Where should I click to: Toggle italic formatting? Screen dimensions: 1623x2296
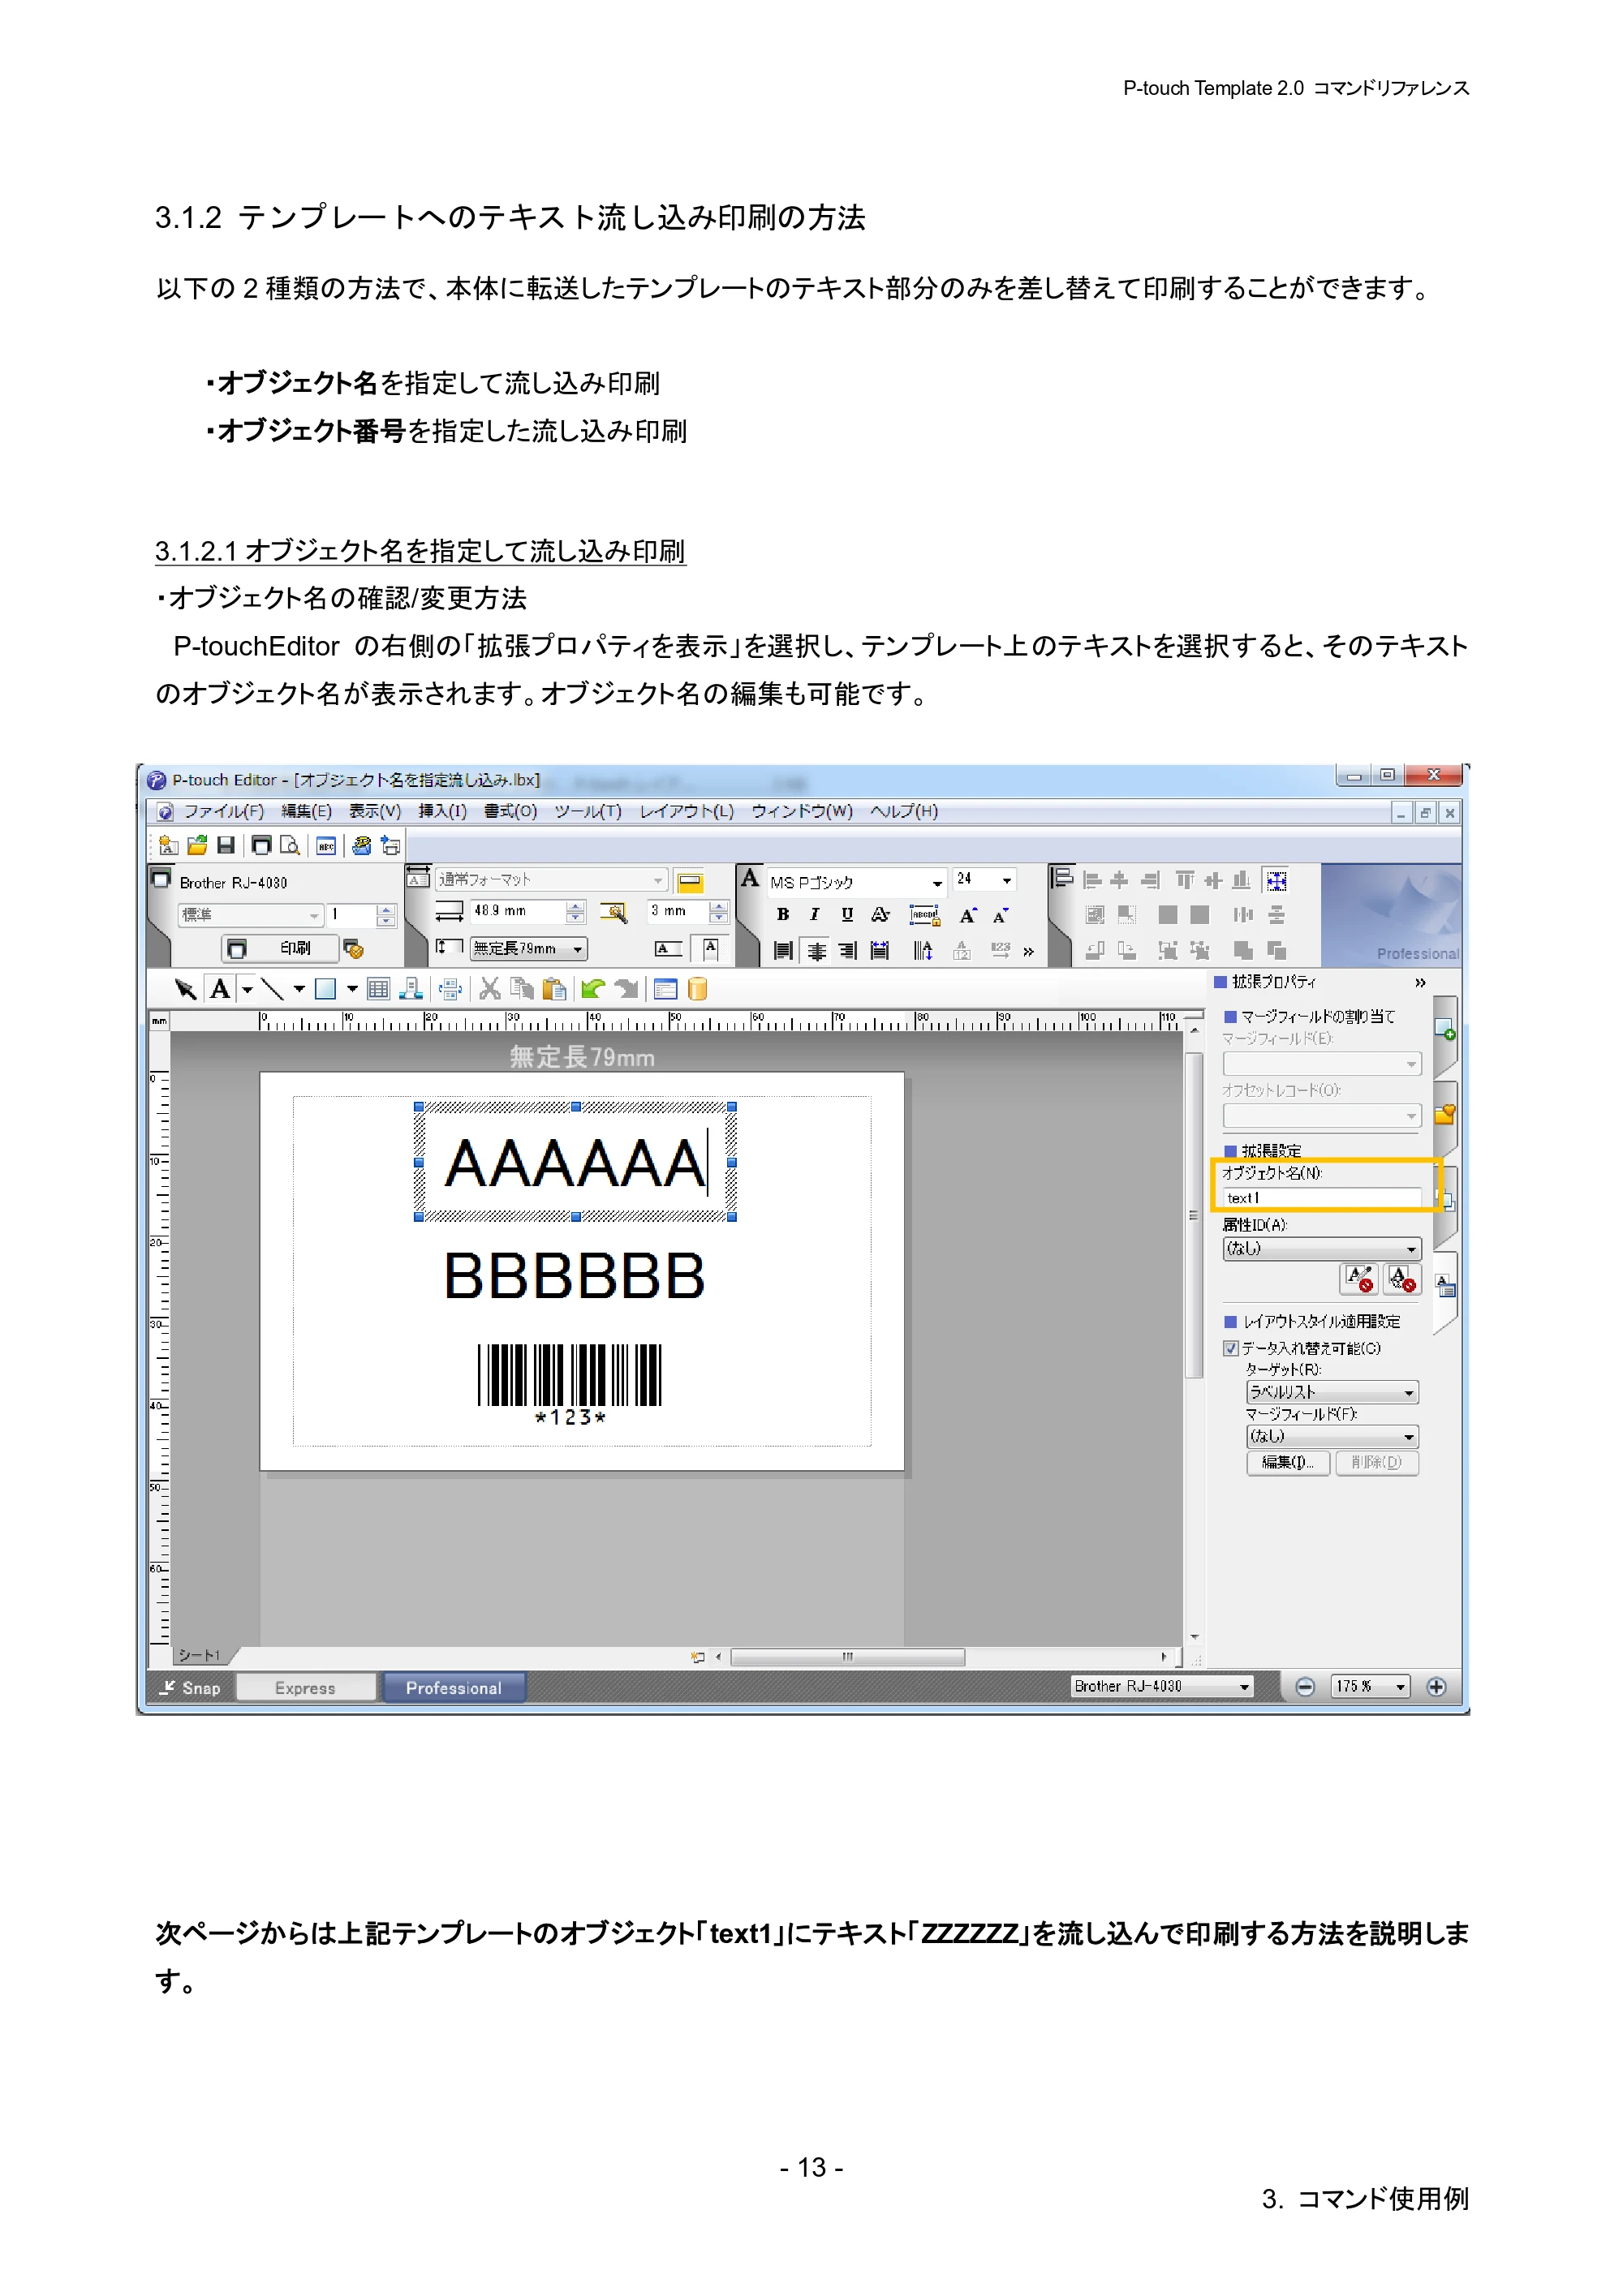click(814, 914)
